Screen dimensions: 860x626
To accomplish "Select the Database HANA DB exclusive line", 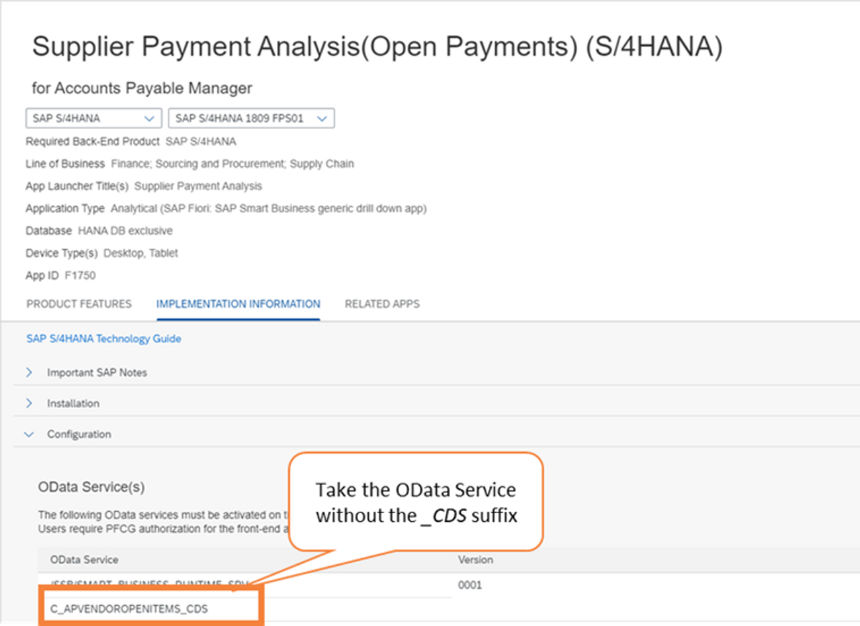I will (x=99, y=231).
